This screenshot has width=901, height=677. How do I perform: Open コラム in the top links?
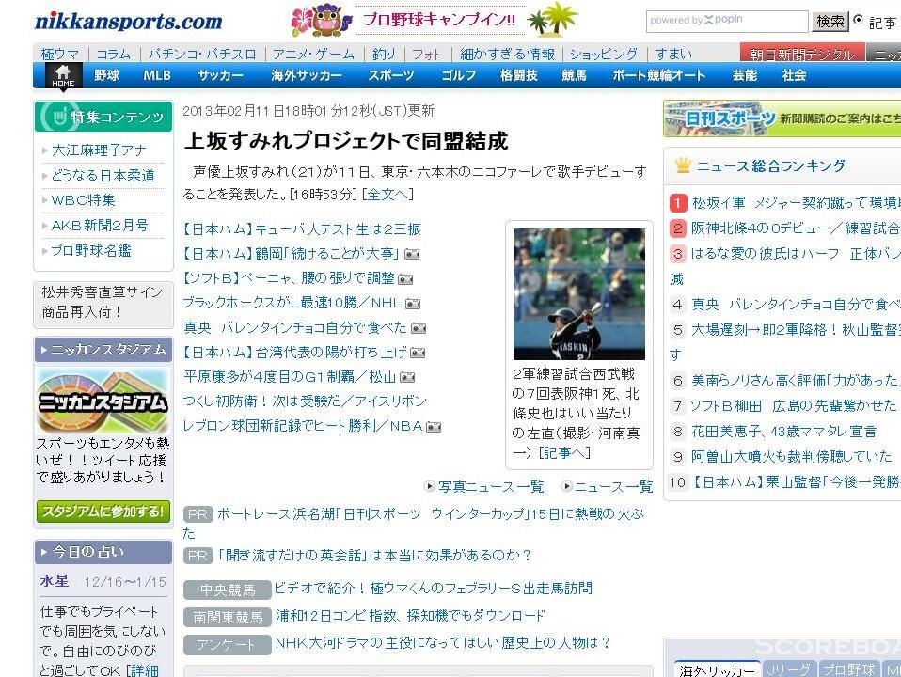click(x=113, y=54)
